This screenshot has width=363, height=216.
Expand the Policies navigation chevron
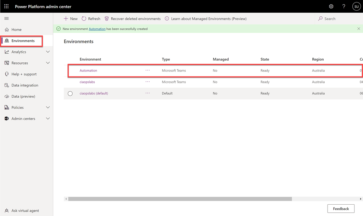48,108
